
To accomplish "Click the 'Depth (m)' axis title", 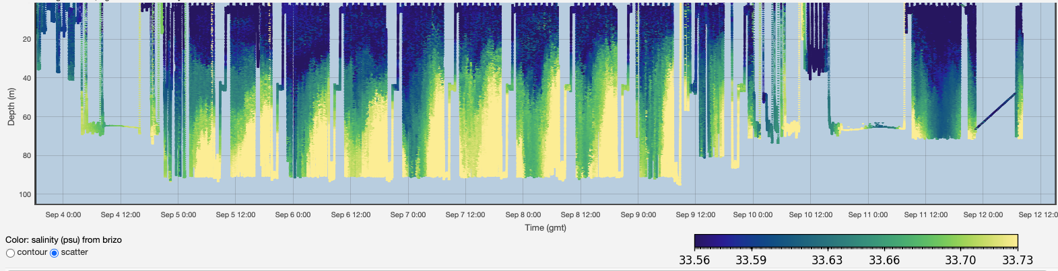I will pos(11,106).
